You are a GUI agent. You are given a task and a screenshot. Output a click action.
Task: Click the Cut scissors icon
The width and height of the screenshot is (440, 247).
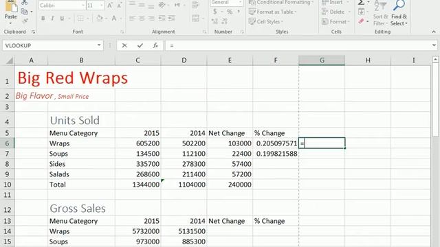tap(25, 2)
